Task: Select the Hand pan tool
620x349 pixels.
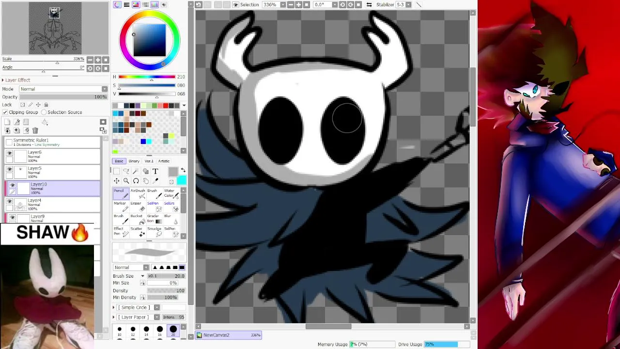Action: [x=146, y=181]
